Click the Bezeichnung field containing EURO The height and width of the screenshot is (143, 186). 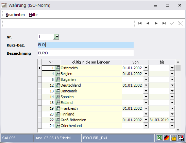(86, 53)
